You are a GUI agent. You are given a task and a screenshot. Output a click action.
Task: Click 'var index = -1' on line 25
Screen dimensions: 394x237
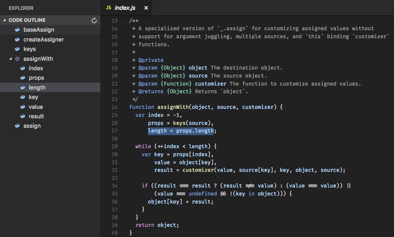click(x=157, y=115)
